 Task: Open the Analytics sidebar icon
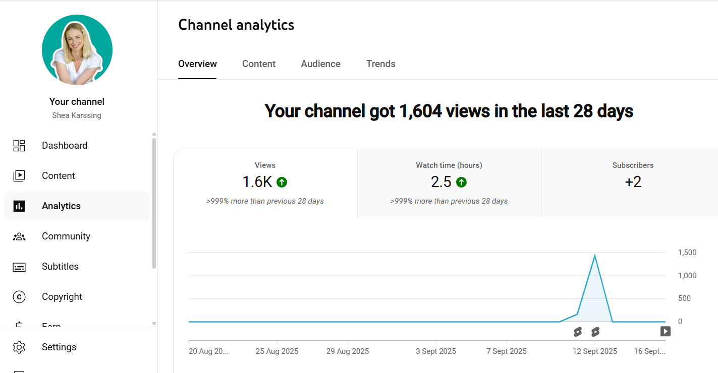pyautogui.click(x=19, y=206)
